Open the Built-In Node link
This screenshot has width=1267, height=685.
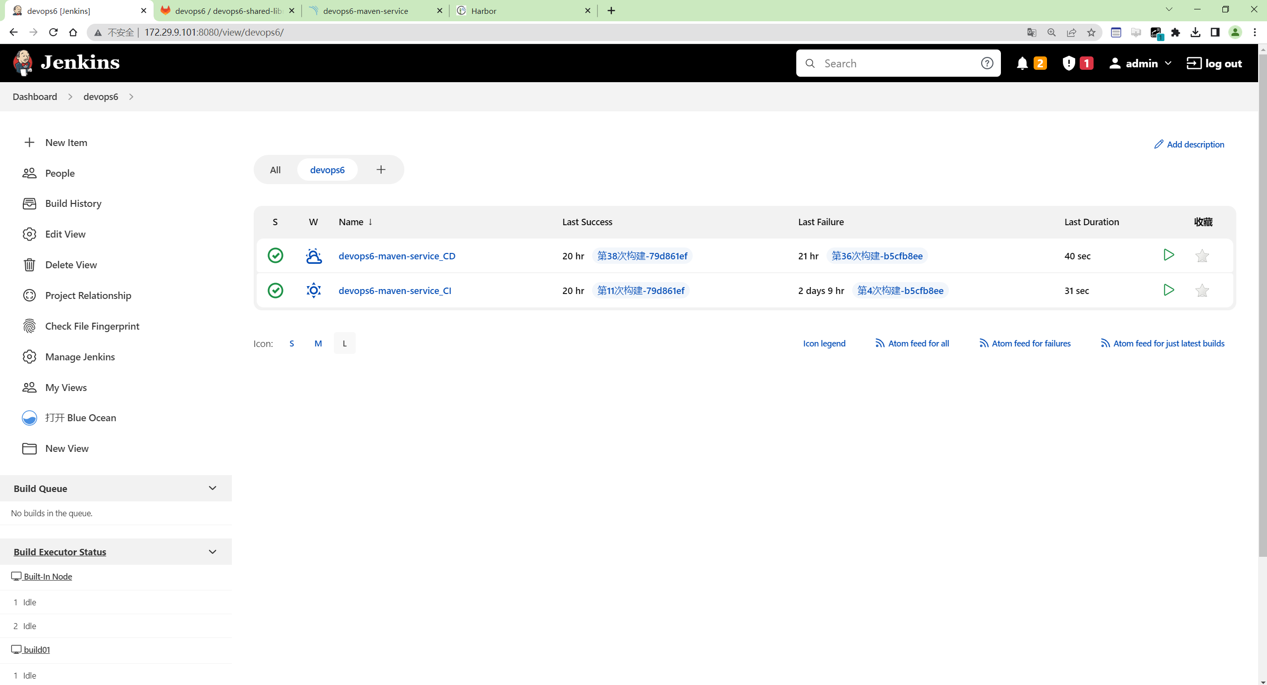click(48, 576)
